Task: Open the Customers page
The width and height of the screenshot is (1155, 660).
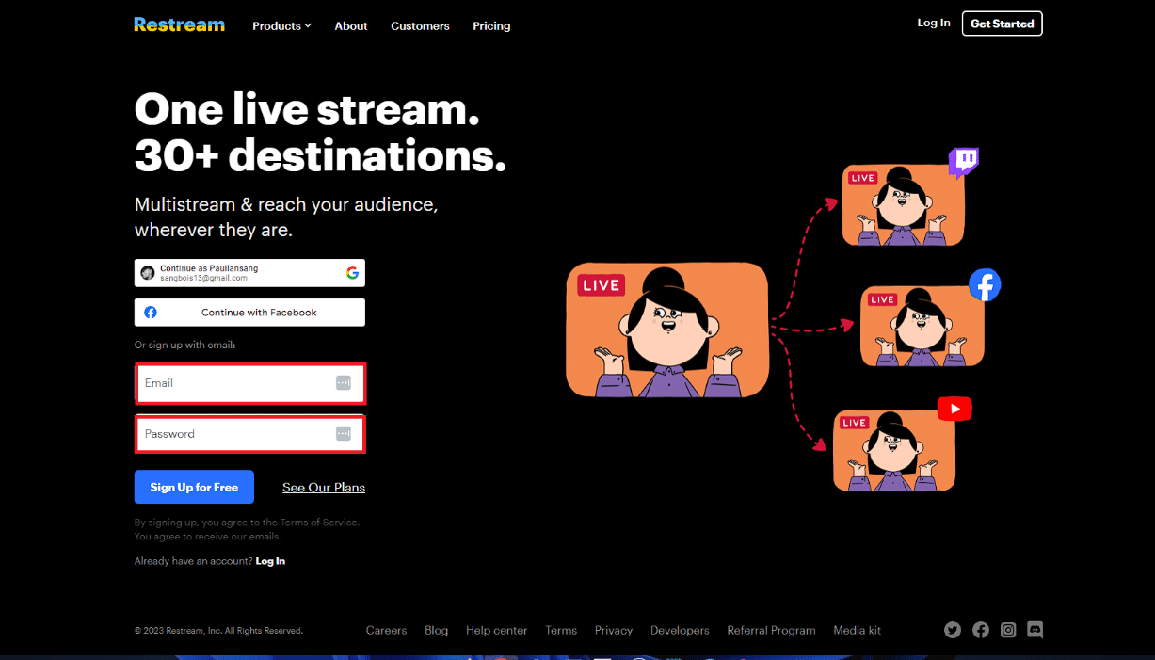Action: [x=420, y=26]
